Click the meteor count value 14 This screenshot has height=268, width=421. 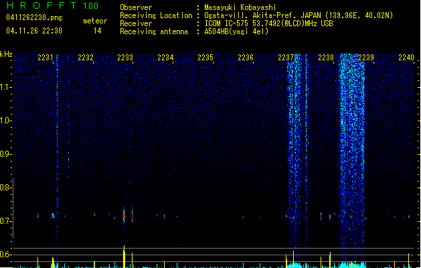click(x=98, y=31)
